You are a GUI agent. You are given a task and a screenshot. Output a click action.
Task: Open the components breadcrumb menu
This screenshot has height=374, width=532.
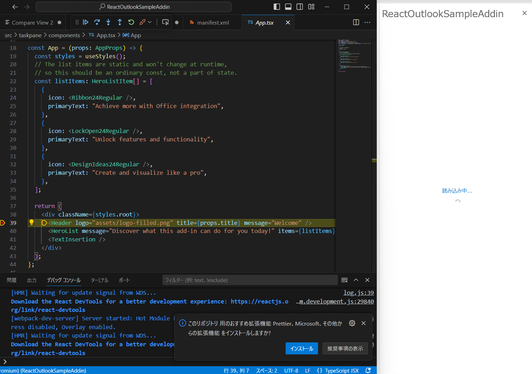point(65,35)
